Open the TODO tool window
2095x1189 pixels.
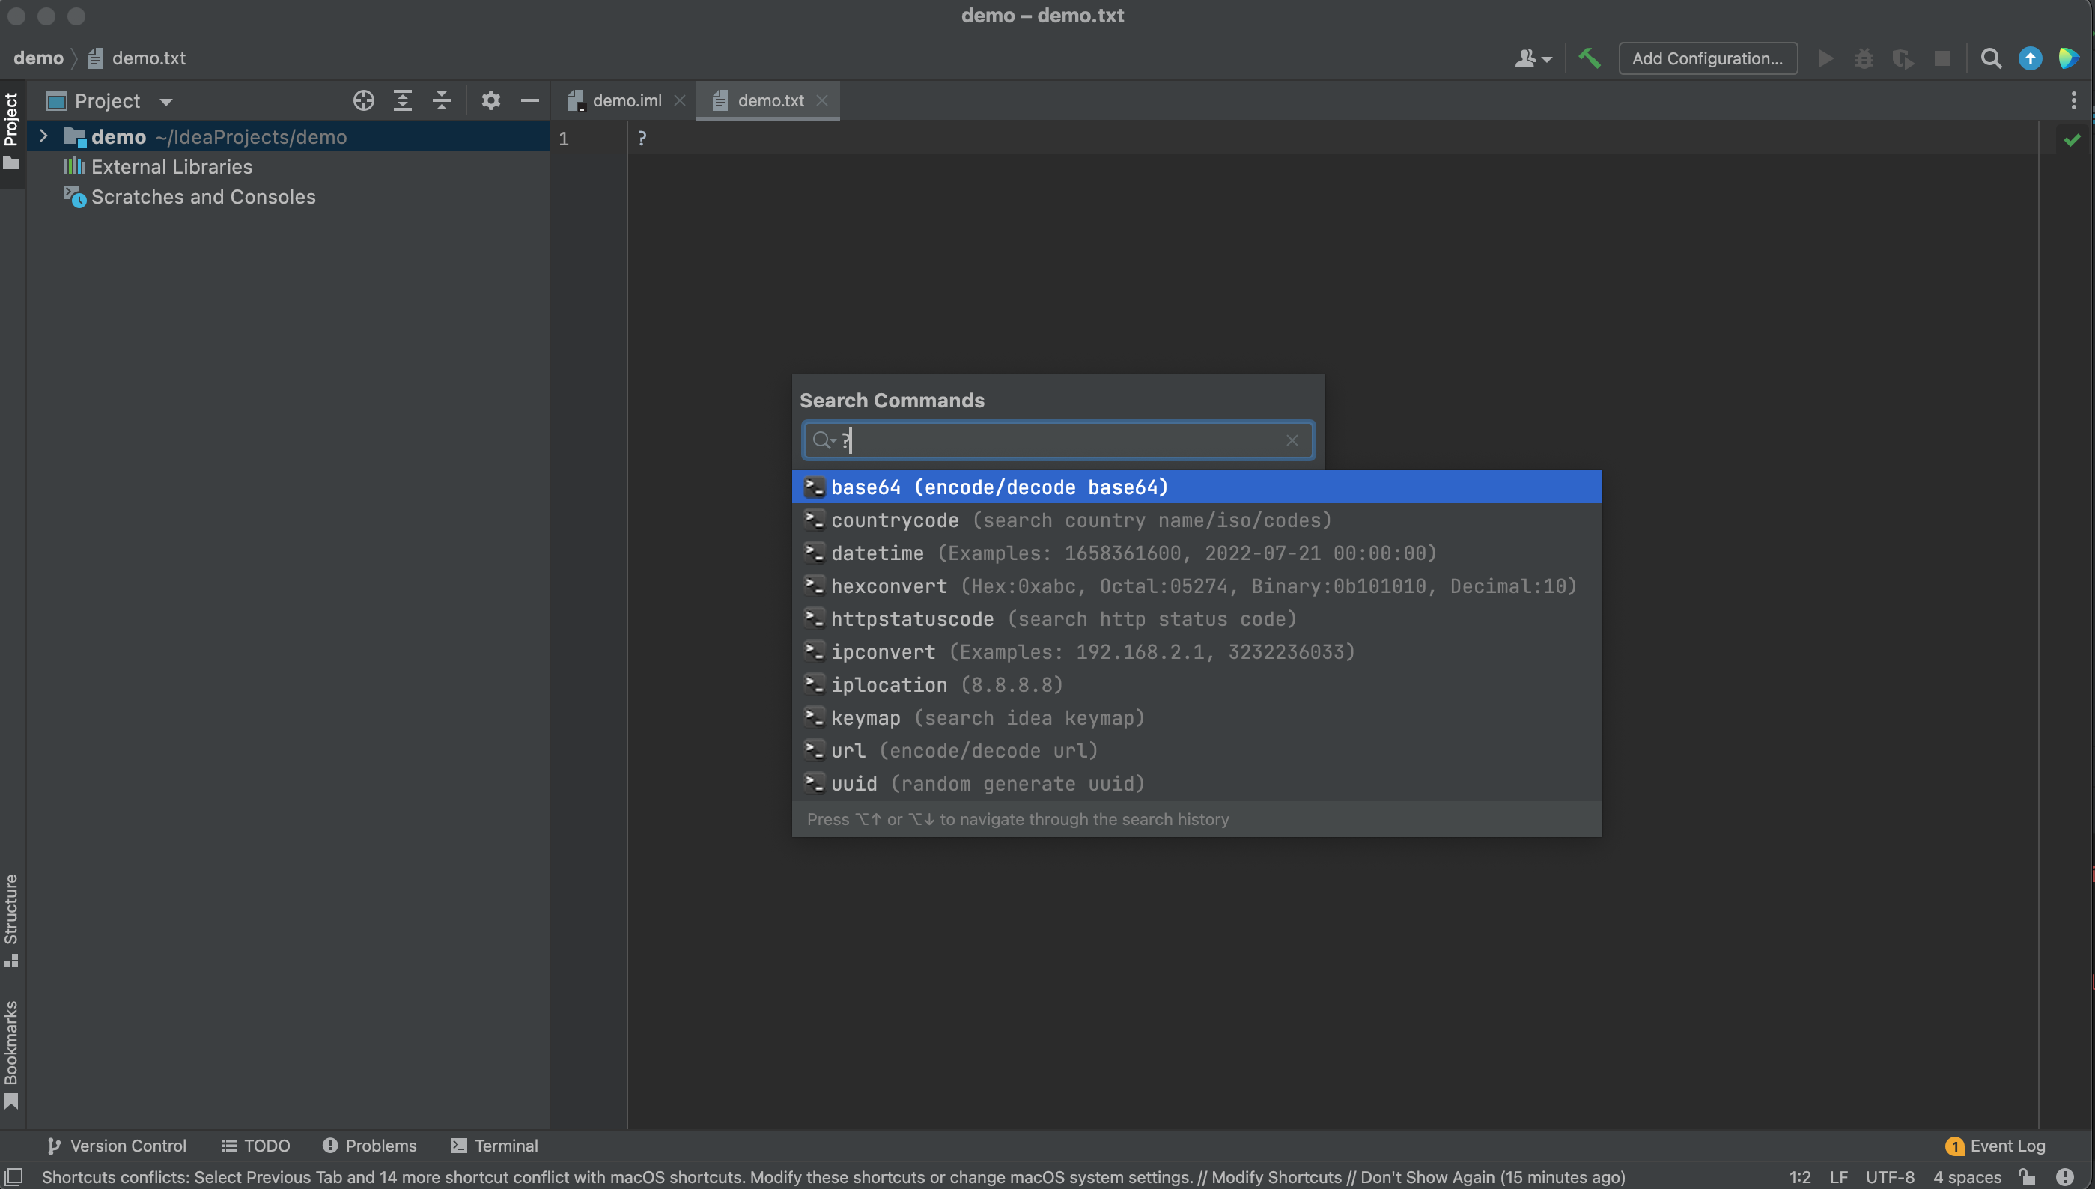255,1145
